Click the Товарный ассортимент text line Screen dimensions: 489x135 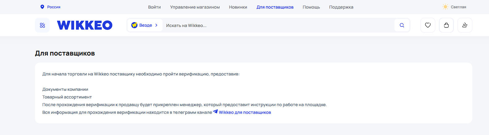pos(67,97)
